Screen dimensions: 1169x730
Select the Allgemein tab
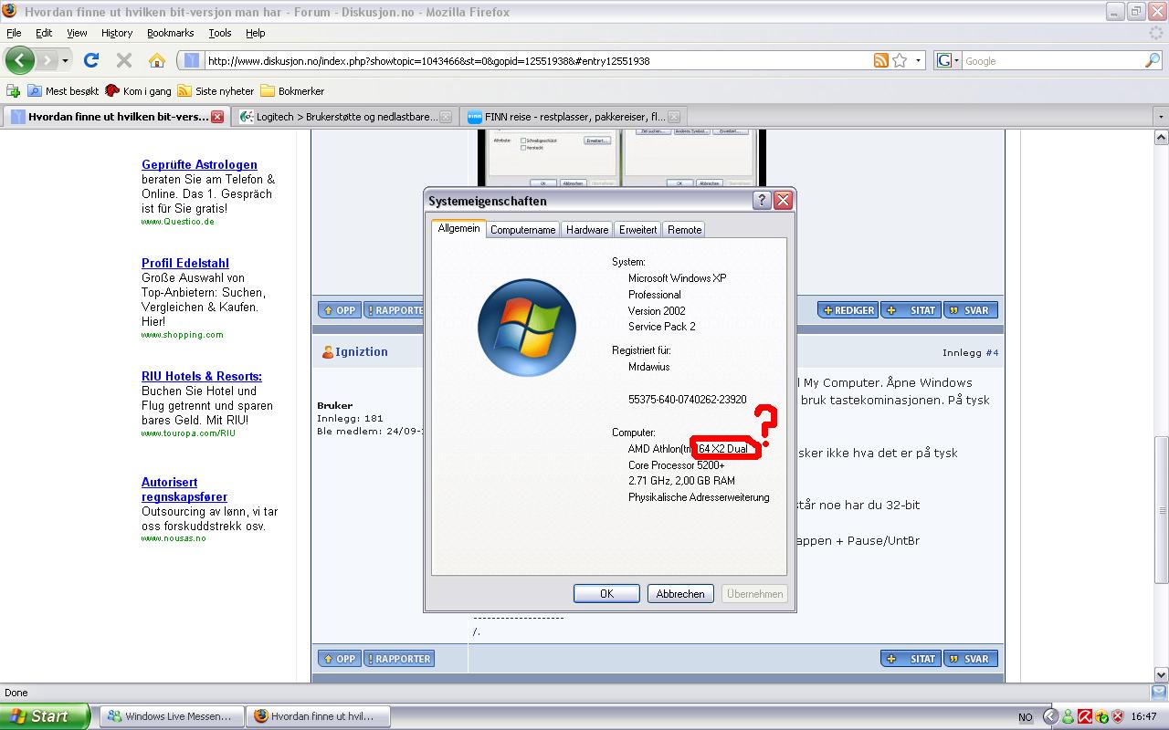point(458,228)
